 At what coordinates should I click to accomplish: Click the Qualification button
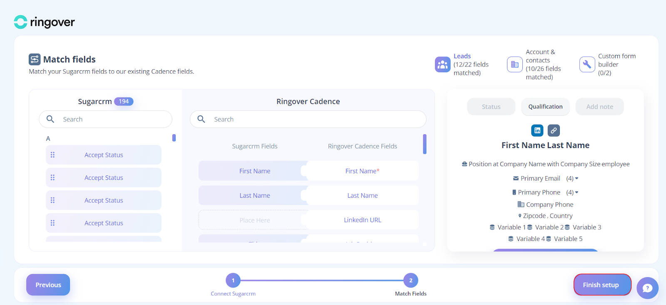[545, 107]
